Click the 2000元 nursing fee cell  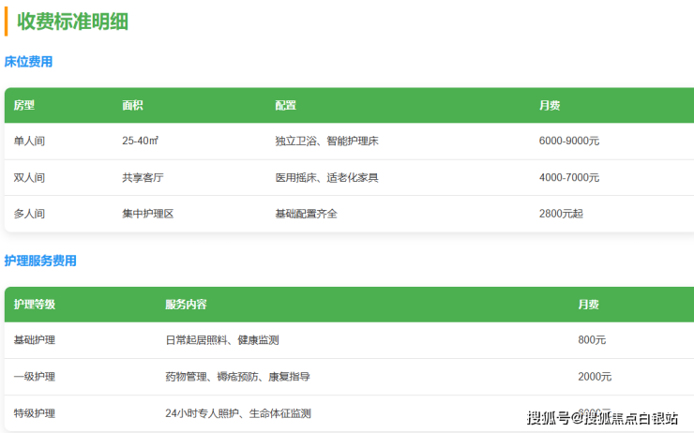[595, 377]
